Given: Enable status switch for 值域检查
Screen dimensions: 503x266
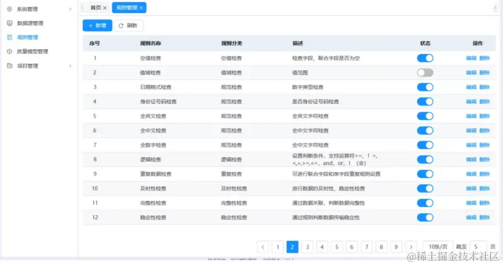Looking at the screenshot, I should pyautogui.click(x=425, y=72).
